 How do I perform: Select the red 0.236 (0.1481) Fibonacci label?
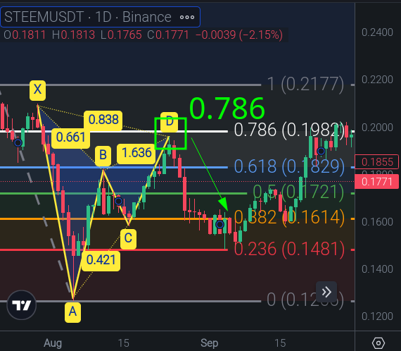click(289, 249)
